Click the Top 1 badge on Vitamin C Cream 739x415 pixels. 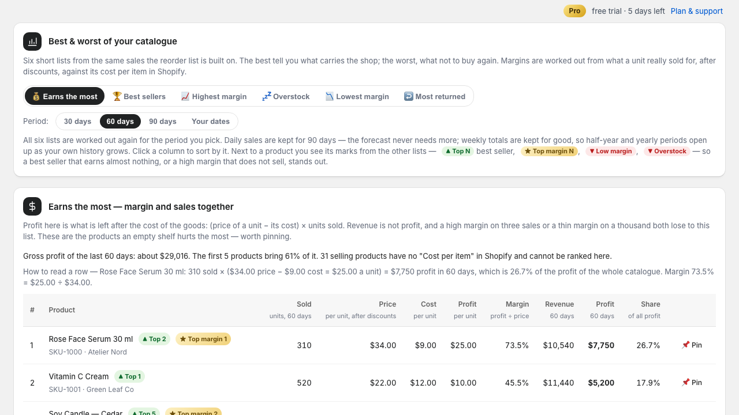[129, 376]
